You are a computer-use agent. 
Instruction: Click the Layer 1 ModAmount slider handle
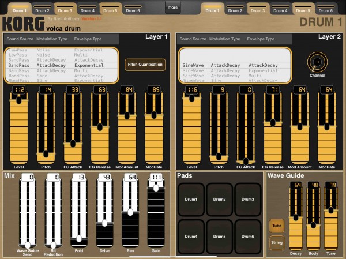click(127, 115)
